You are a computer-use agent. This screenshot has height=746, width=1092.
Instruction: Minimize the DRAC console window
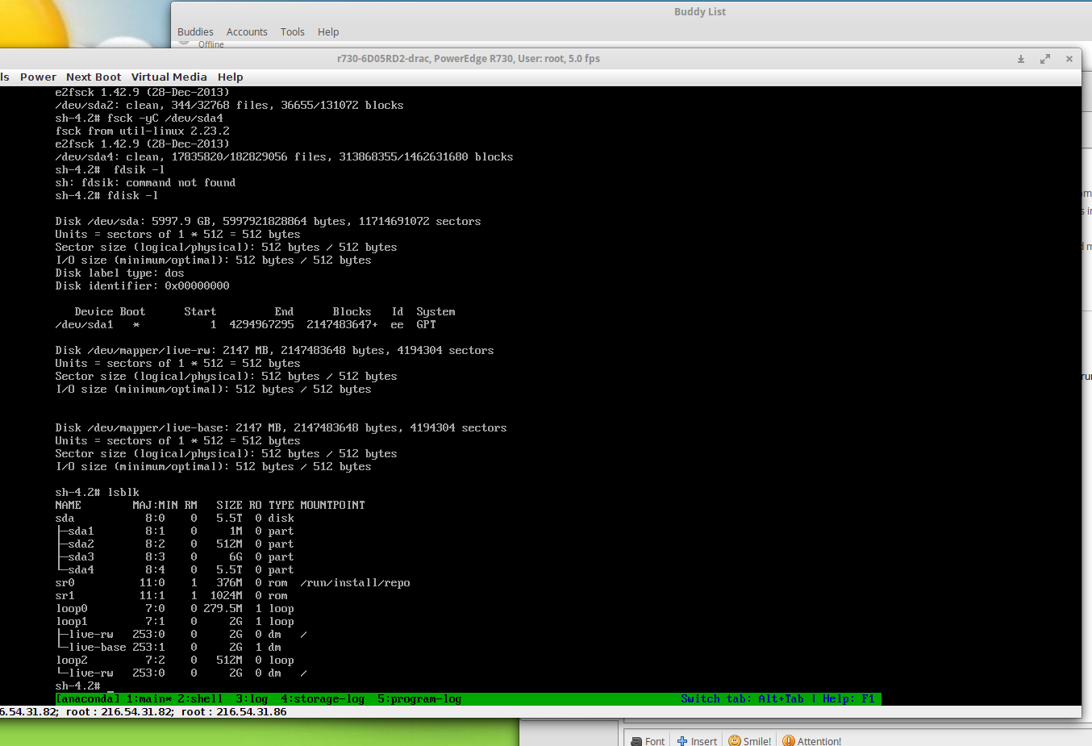click(1020, 59)
